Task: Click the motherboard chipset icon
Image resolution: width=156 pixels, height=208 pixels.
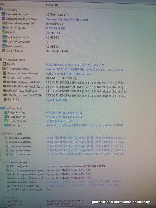Action: (4, 73)
